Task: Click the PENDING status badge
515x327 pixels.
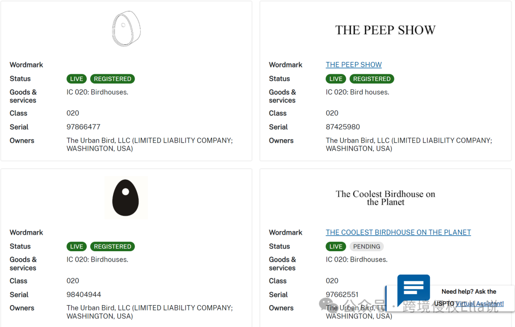Action: coord(367,246)
